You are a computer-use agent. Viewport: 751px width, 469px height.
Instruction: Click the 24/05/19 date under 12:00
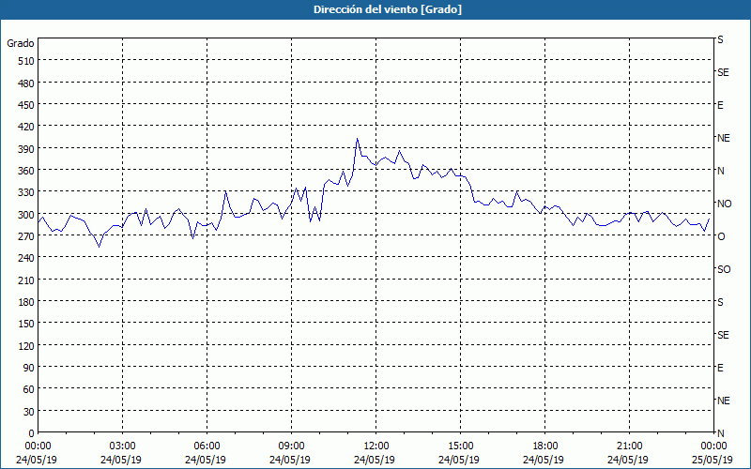click(375, 460)
